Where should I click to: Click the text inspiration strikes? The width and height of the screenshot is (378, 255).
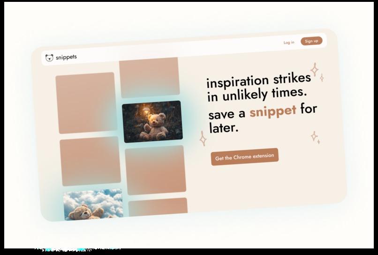259,80
